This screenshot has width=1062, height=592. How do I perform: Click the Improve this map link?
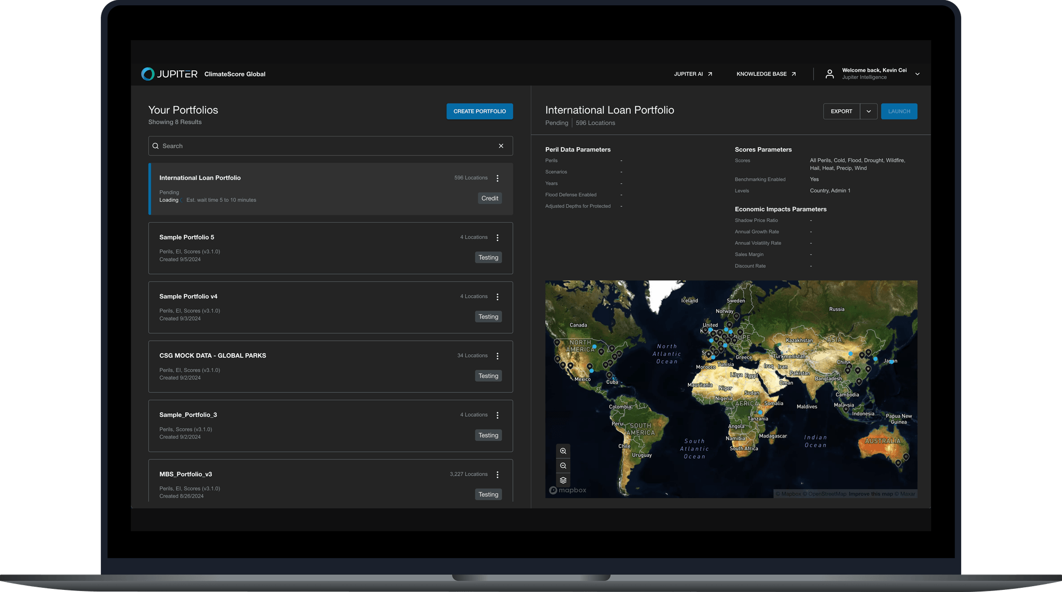pyautogui.click(x=870, y=494)
